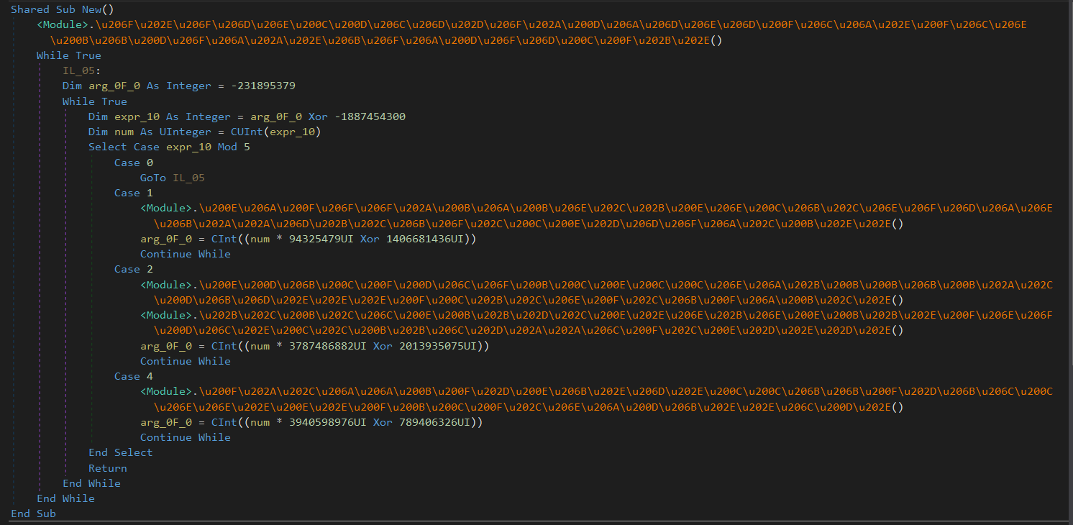Viewport: 1073px width, 525px height.
Task: Click the number 3940598976UI
Action: tap(328, 422)
